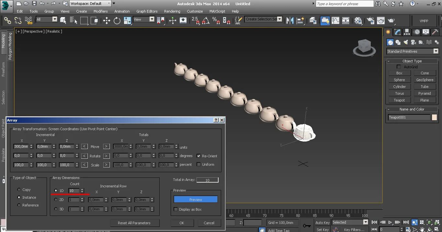Collapse the Name and Color rollout
The width and height of the screenshot is (442, 232).
[412, 109]
